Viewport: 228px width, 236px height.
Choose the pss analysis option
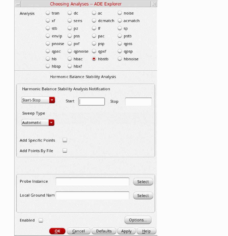click(x=70, y=36)
